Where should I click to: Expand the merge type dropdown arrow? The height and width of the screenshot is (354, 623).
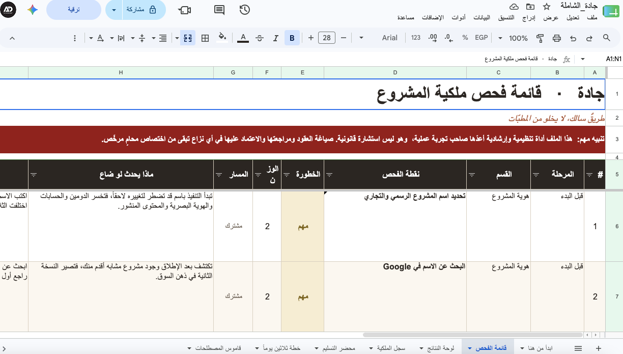click(x=177, y=38)
